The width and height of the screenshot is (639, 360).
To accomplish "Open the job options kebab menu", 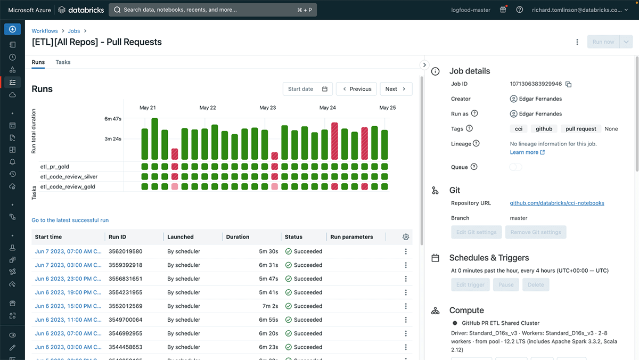I will (x=577, y=42).
